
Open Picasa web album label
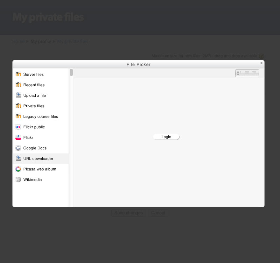(40, 169)
